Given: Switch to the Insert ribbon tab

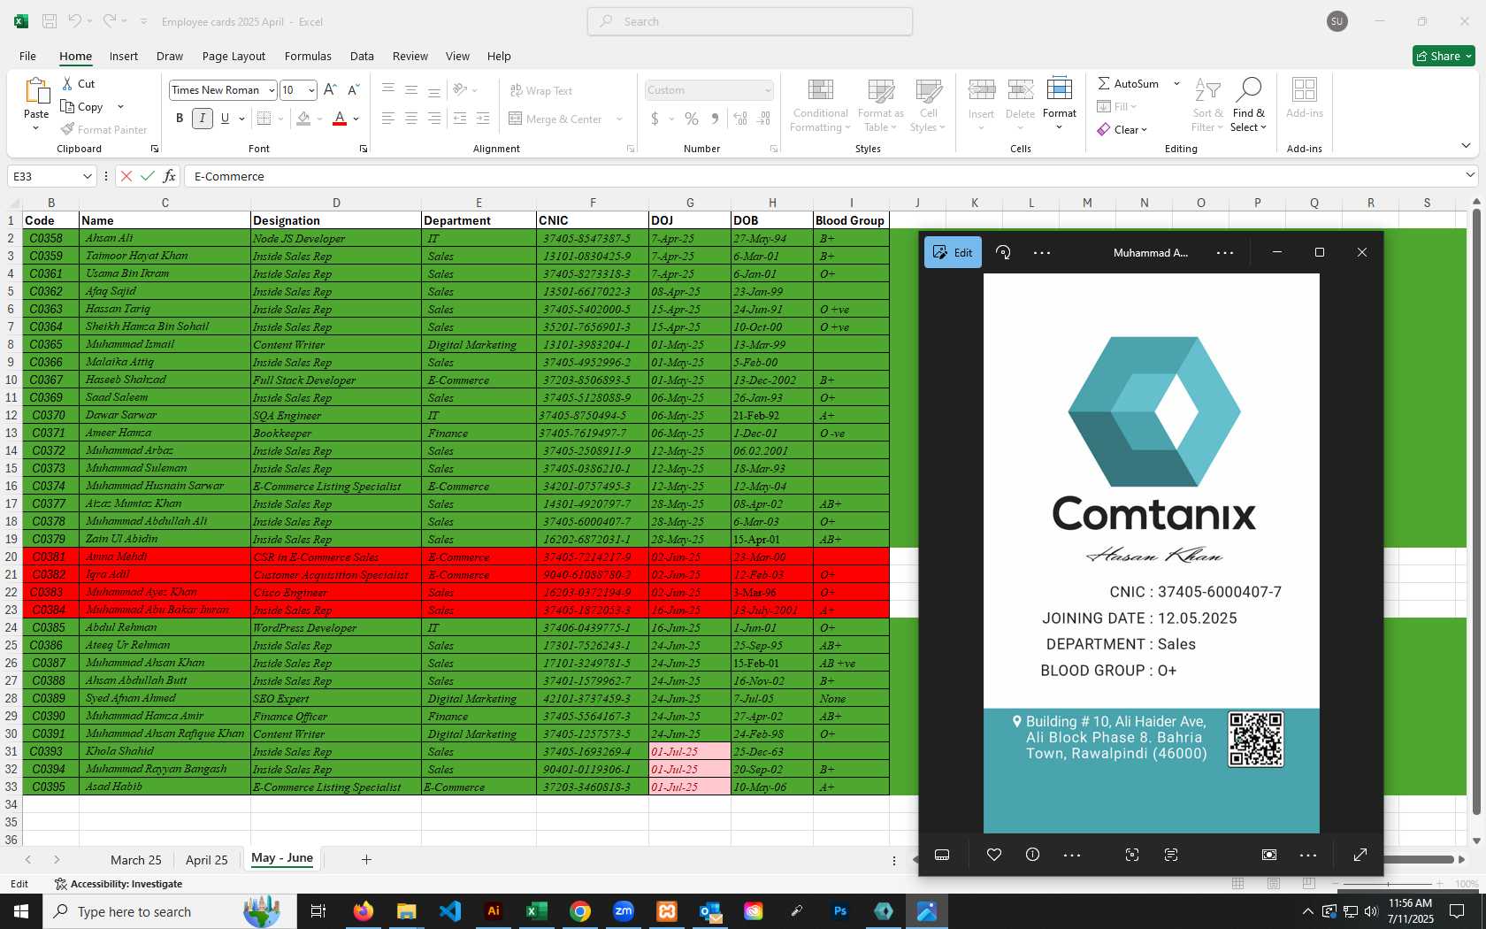Looking at the screenshot, I should click(124, 56).
